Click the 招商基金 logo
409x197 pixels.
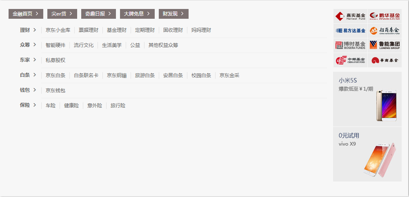pyautogui.click(x=385, y=31)
